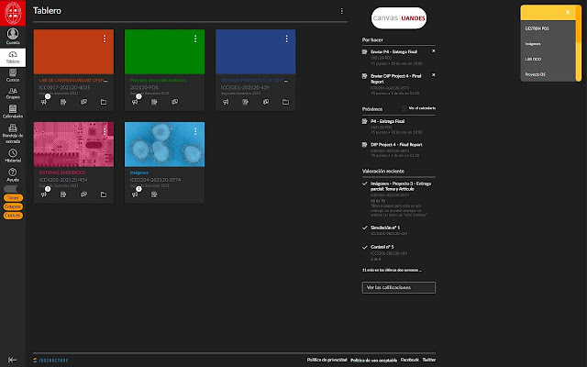
Task: Select GESTION PDS in yellow popup
Action: point(537,28)
